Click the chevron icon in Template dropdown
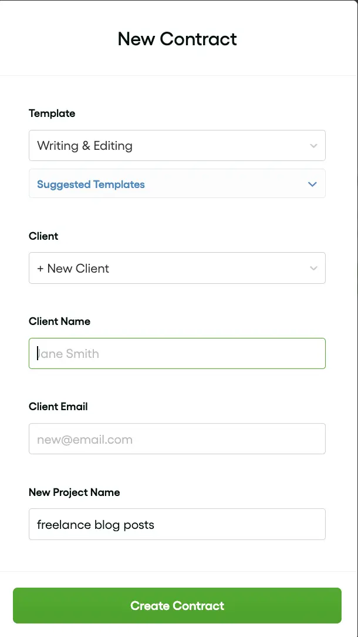 click(313, 146)
